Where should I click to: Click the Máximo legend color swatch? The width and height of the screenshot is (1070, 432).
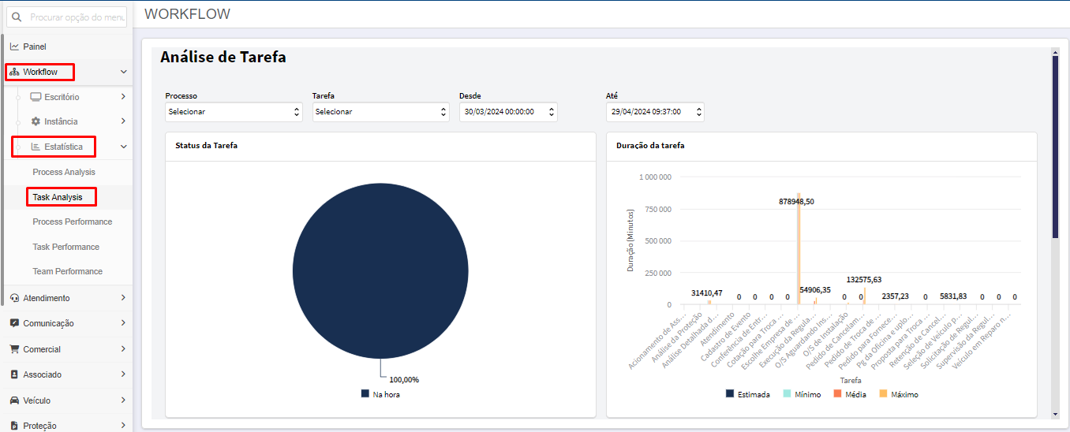[883, 394]
